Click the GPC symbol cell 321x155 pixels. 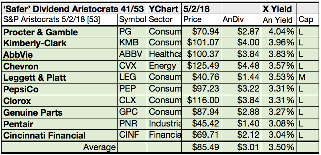(132, 112)
